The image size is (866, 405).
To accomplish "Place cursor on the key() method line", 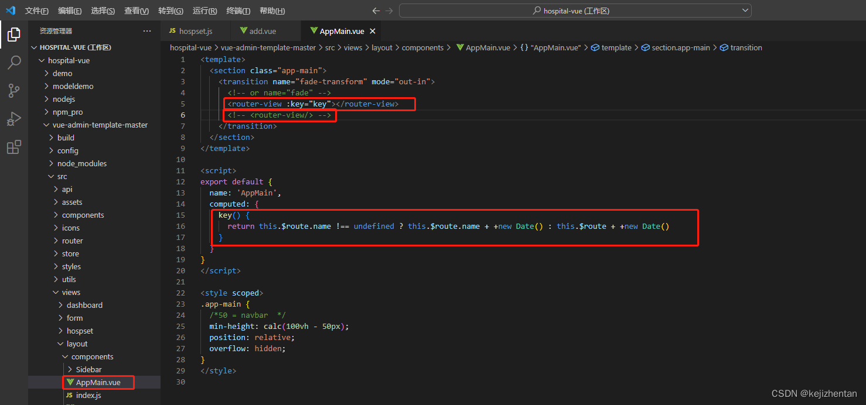I will tap(234, 215).
